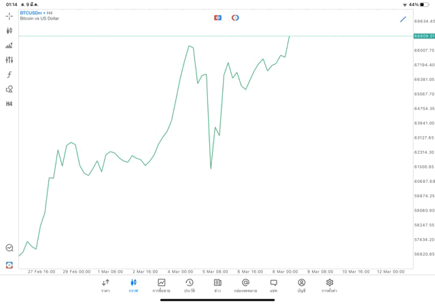Switch to the การซื้อขาย (Trade) tab
The image size is (435, 304).
tap(161, 286)
